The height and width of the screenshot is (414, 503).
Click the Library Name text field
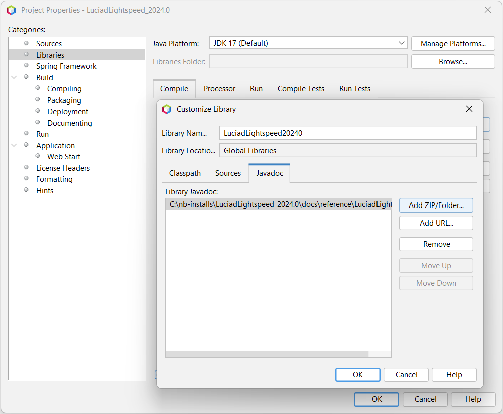[348, 133]
